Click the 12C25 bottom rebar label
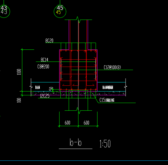Viewport: 168px width, 165px height. pos(45,96)
